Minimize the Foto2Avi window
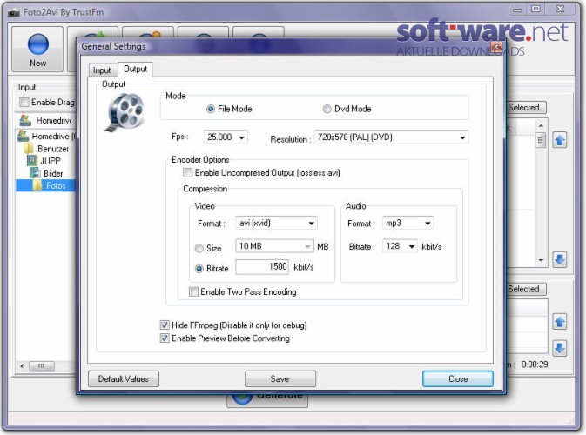 tap(518, 10)
